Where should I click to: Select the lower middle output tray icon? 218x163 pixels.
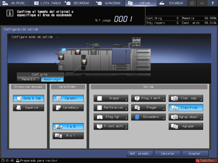coord(84,62)
